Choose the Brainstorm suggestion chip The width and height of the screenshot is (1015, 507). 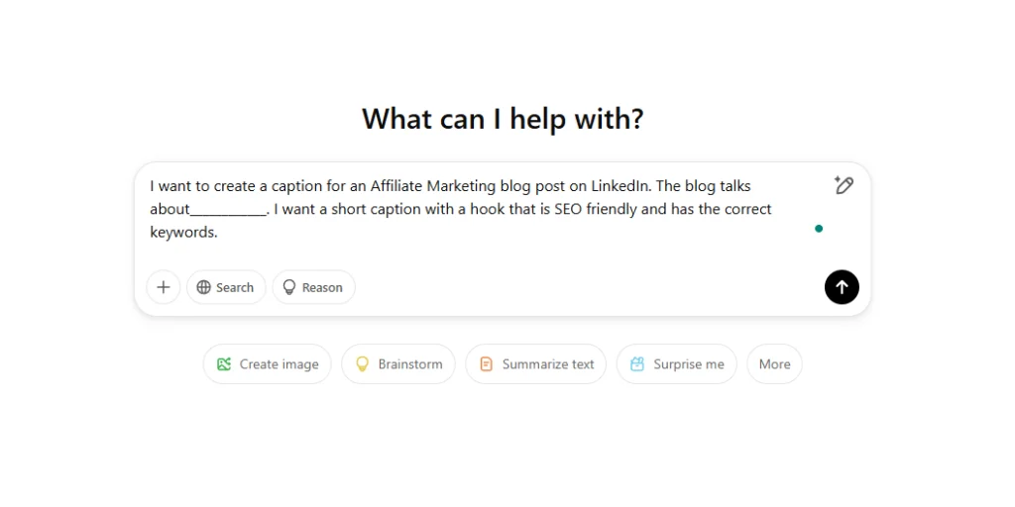click(398, 364)
